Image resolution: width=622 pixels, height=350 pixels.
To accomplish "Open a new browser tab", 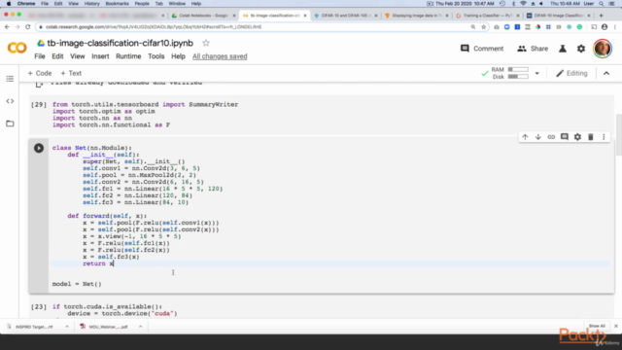I will click(601, 16).
